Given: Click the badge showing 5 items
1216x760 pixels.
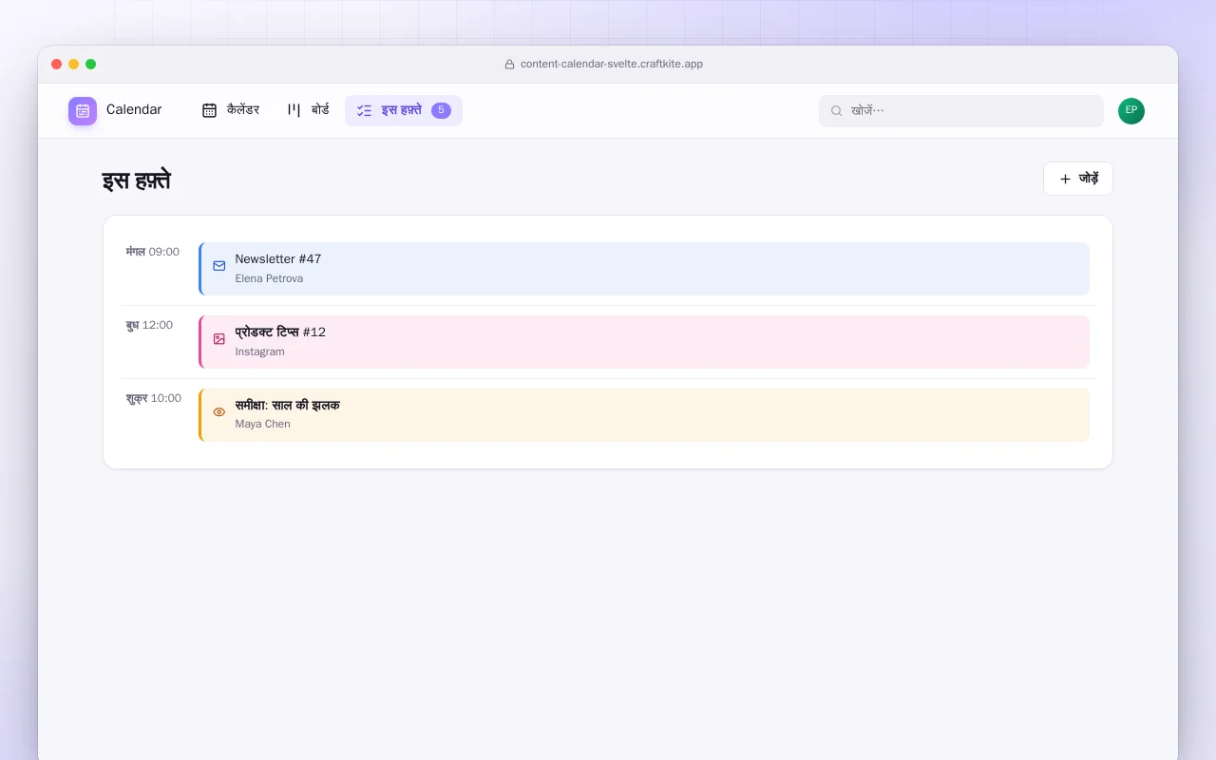Looking at the screenshot, I should point(441,110).
